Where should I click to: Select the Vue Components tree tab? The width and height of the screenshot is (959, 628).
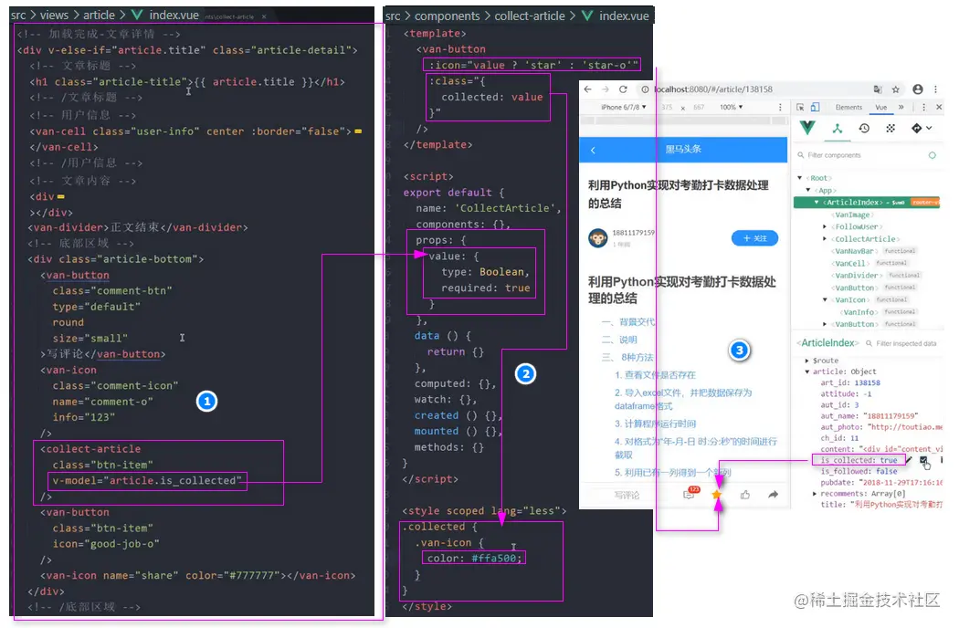[x=838, y=128]
